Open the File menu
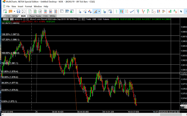 tap(8, 7)
